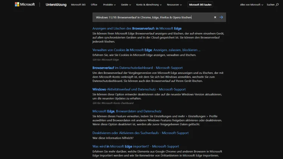Viewport: 283px width, 159px height.
Task: Click the Microsoft logo
Action: pos(25,4)
